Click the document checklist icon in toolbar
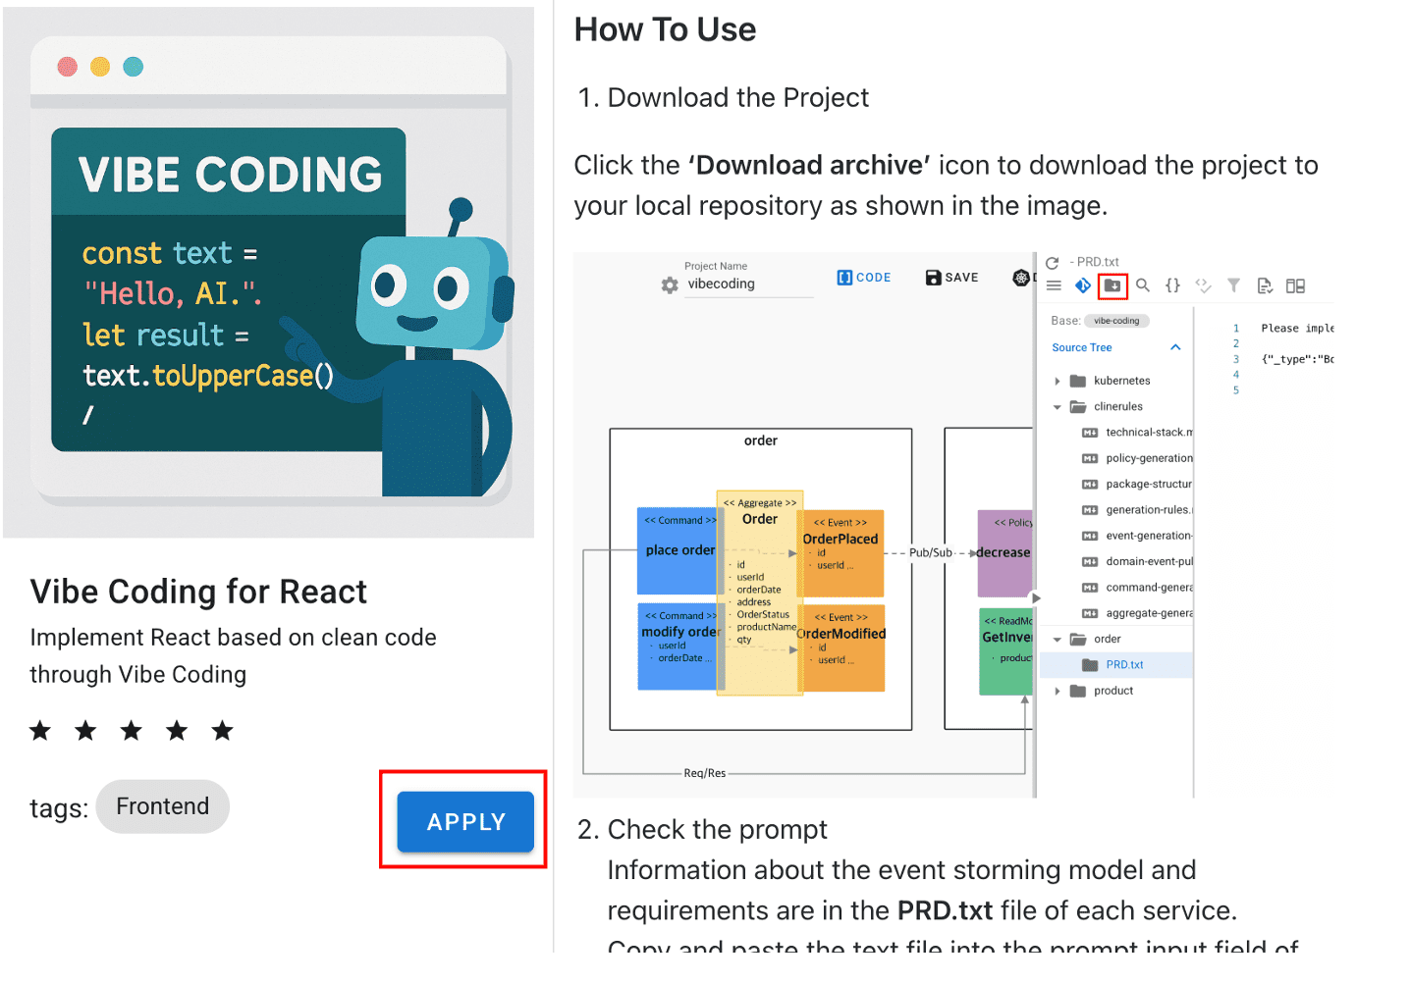1410x983 pixels. (x=1265, y=286)
